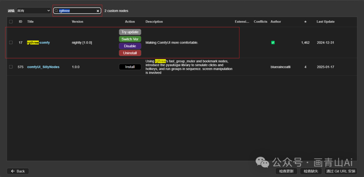Click the date 2024-12-31
364x177 pixels.
tap(326, 43)
